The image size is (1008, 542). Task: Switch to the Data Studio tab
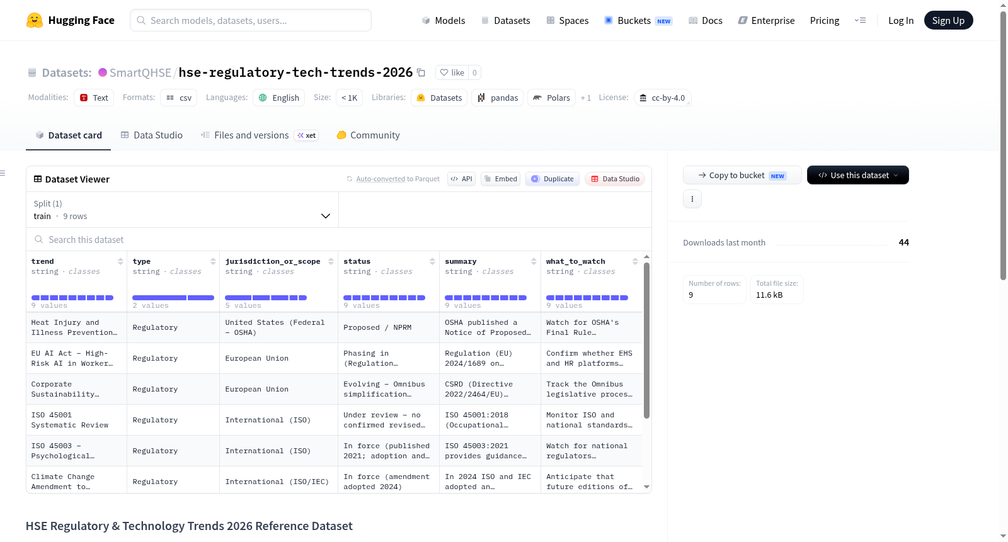152,135
